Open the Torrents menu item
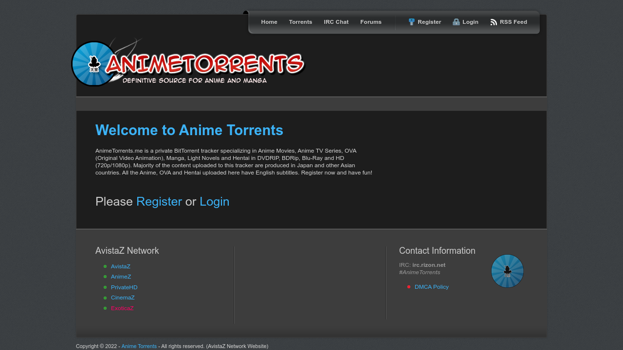Image resolution: width=623 pixels, height=350 pixels. 300,22
